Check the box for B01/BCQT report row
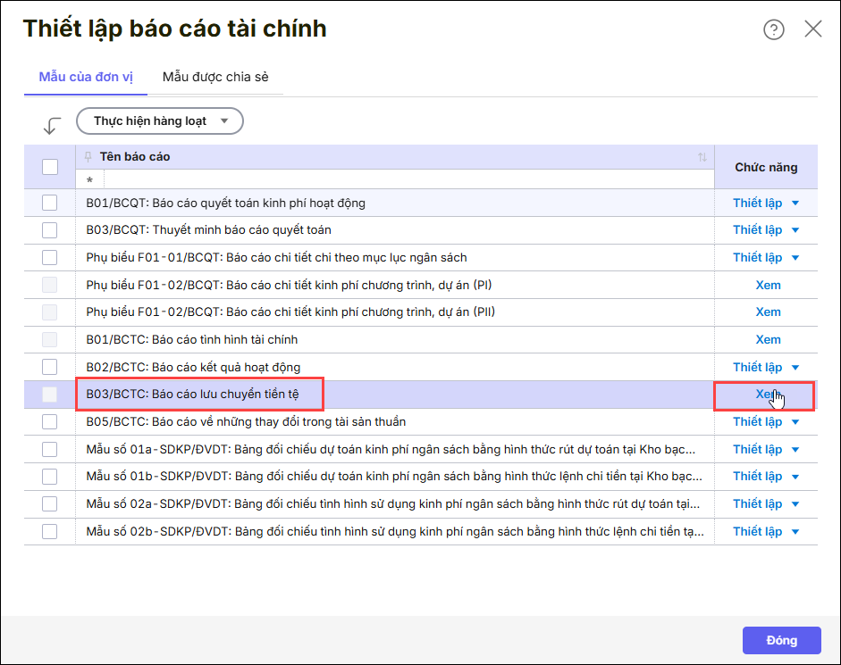The width and height of the screenshot is (841, 665). point(50,203)
